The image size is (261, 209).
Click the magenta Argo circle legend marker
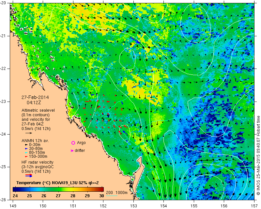click(x=73, y=143)
